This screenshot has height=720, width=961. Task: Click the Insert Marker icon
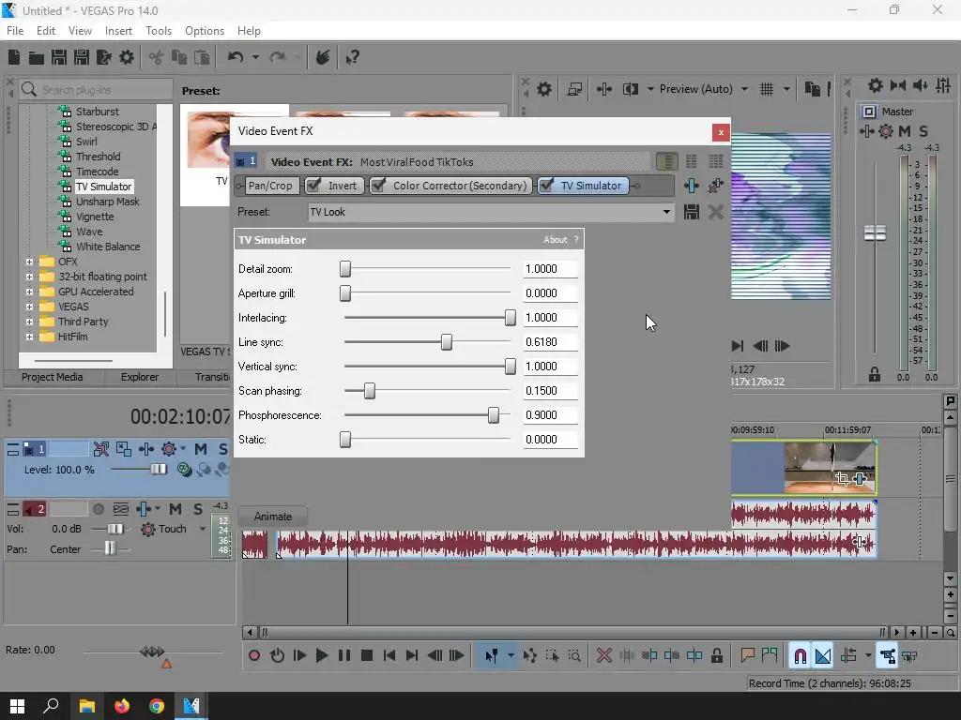coord(747,655)
